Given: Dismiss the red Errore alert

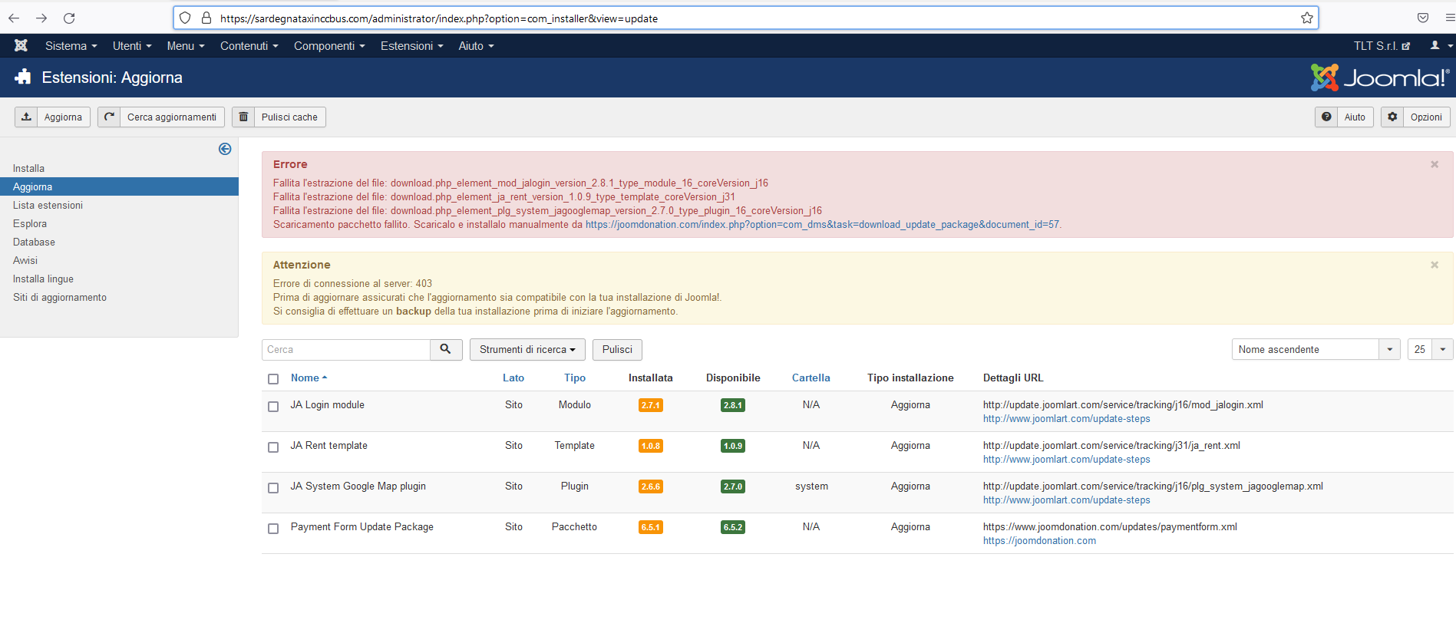Looking at the screenshot, I should pyautogui.click(x=1434, y=165).
